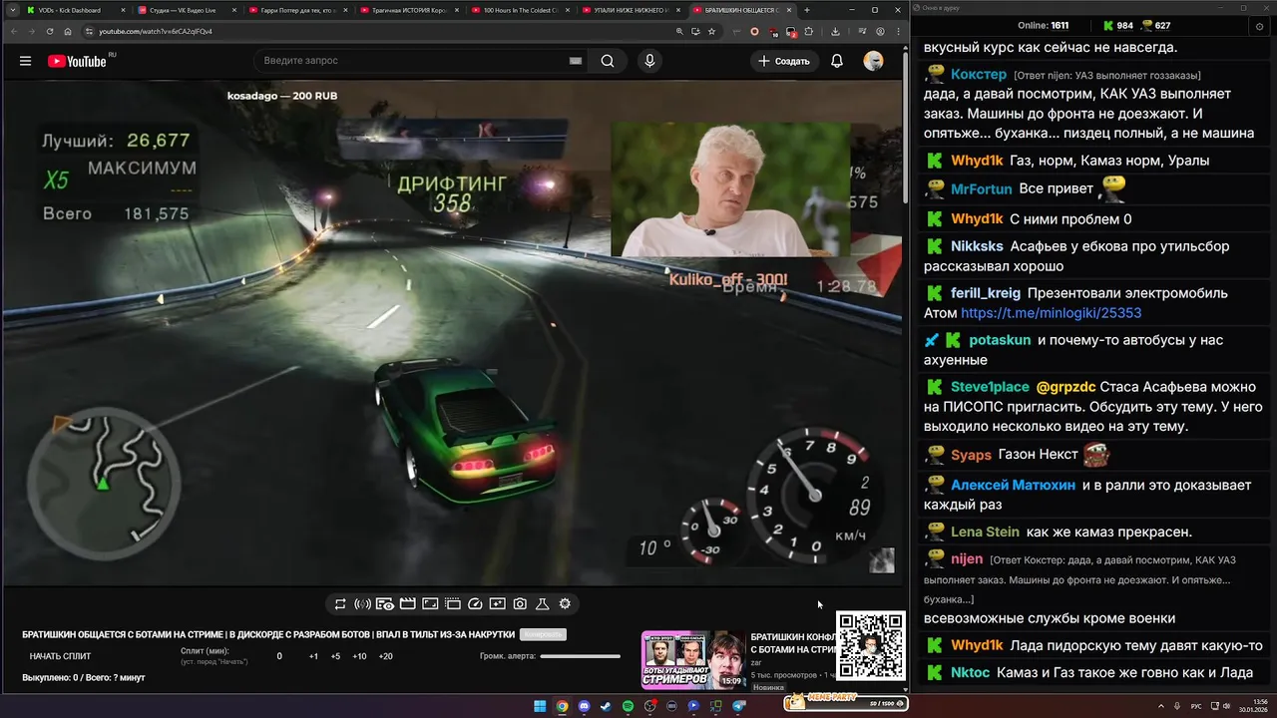Click username ferill_kreig in chat
This screenshot has width=1277, height=718.
[x=986, y=293]
